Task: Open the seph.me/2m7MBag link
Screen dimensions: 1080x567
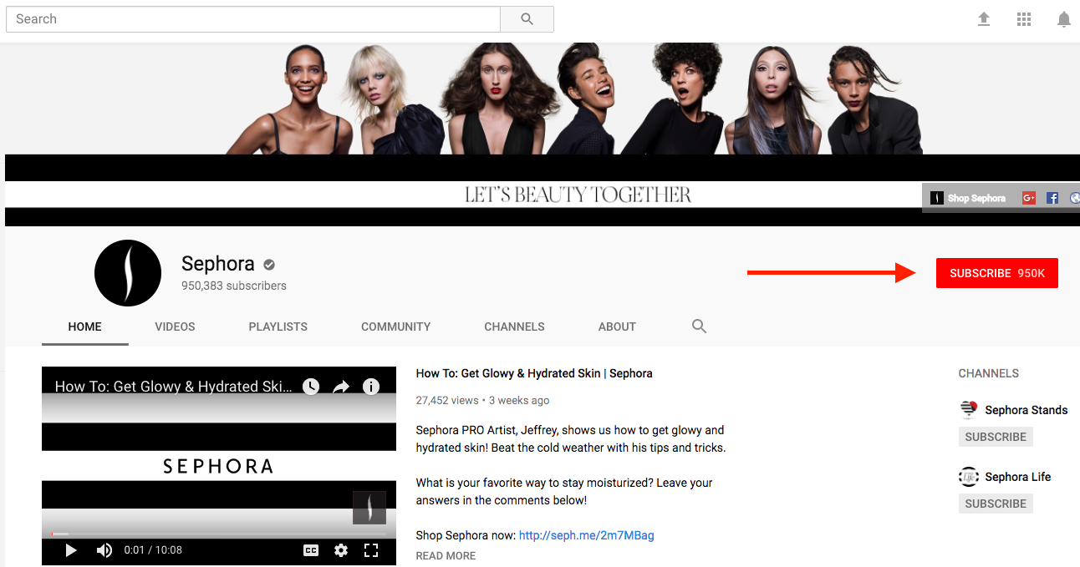Action: click(x=587, y=535)
